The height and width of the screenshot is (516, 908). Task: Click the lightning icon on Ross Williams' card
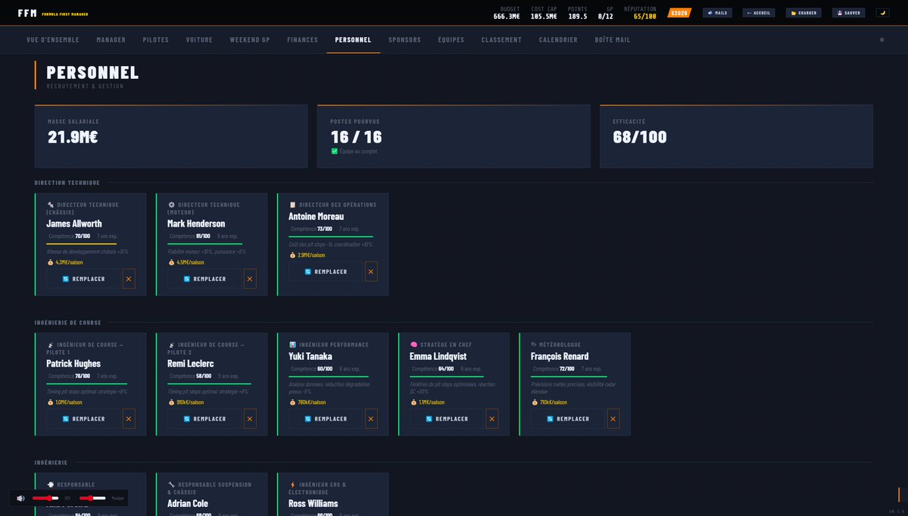click(x=292, y=485)
